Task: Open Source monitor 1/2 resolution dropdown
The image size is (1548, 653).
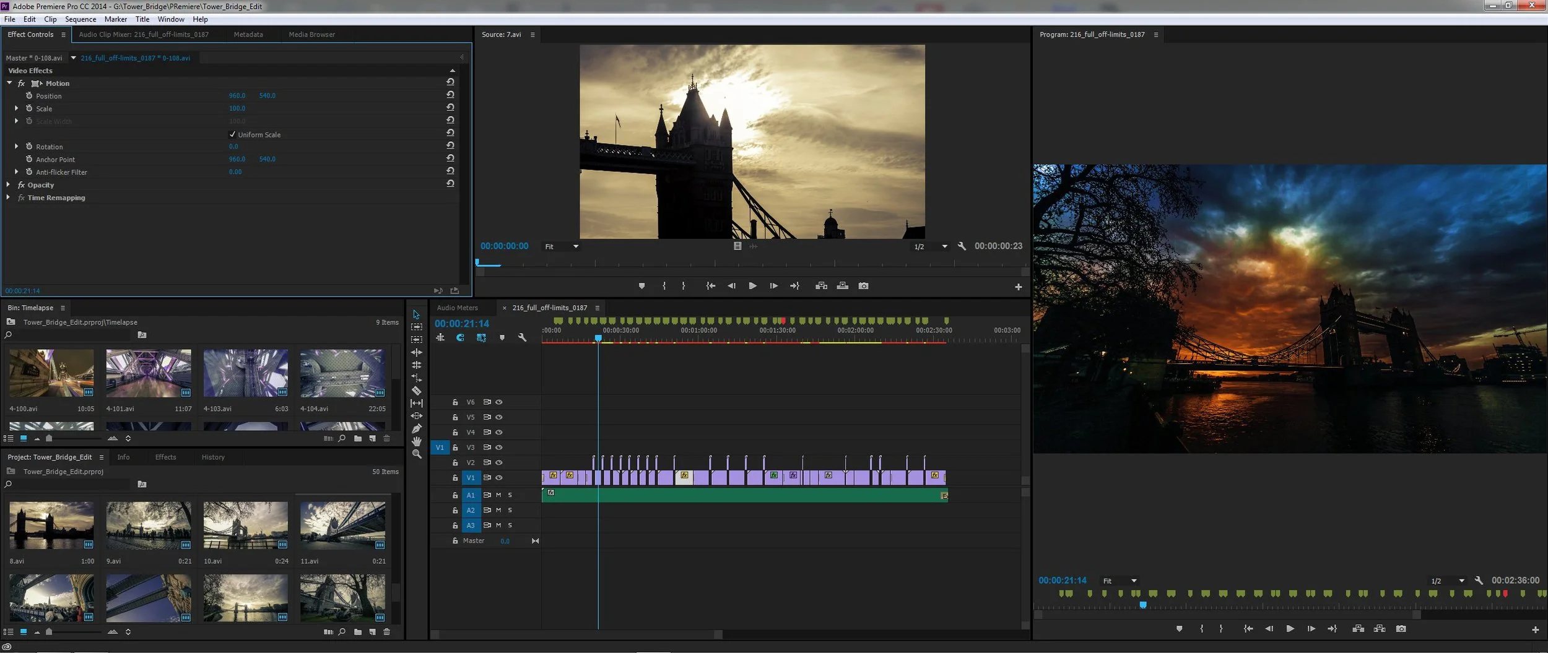Action: (x=931, y=246)
